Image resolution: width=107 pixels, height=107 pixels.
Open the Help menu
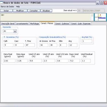click(x=18, y=7)
